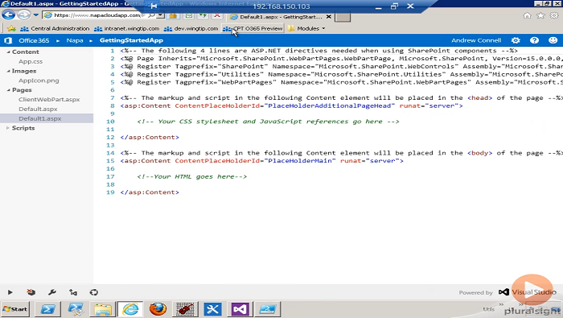
Task: Collapse the Content folder node
Action: (x=8, y=52)
